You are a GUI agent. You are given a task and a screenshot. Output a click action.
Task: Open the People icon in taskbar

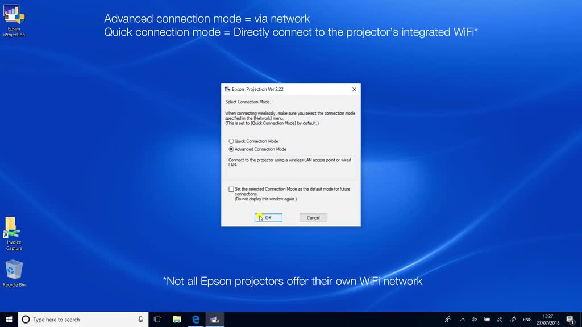448,319
